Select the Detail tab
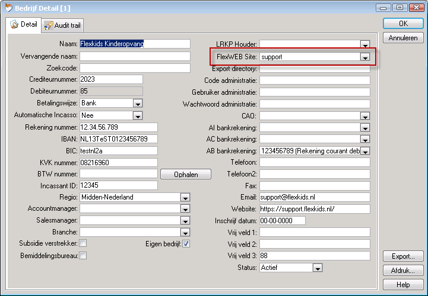This screenshot has width=428, height=296. (x=24, y=25)
